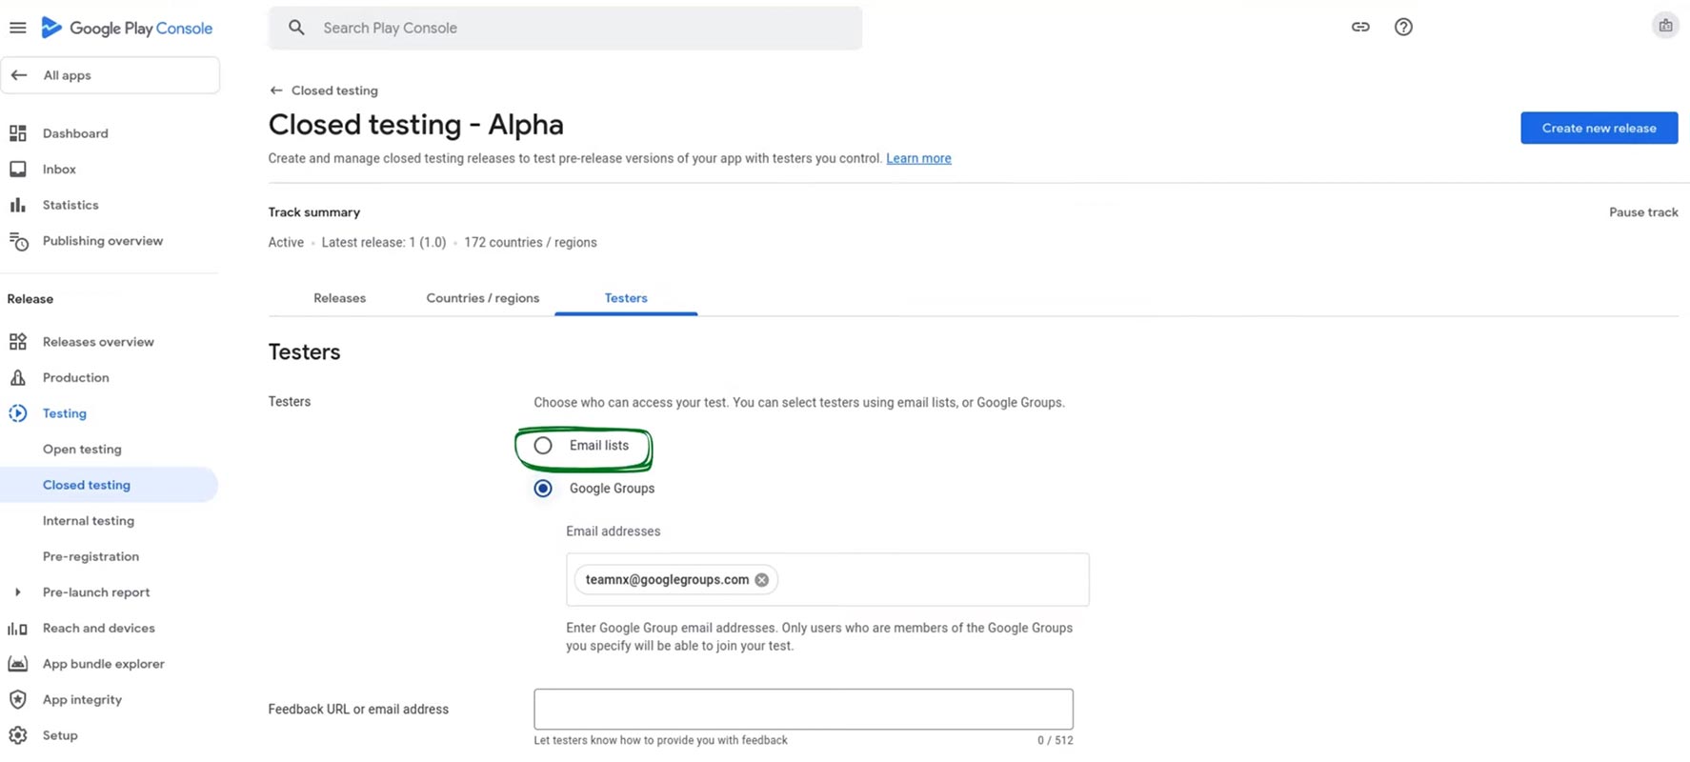This screenshot has width=1690, height=762.
Task: Click All apps button
Action: (x=110, y=75)
